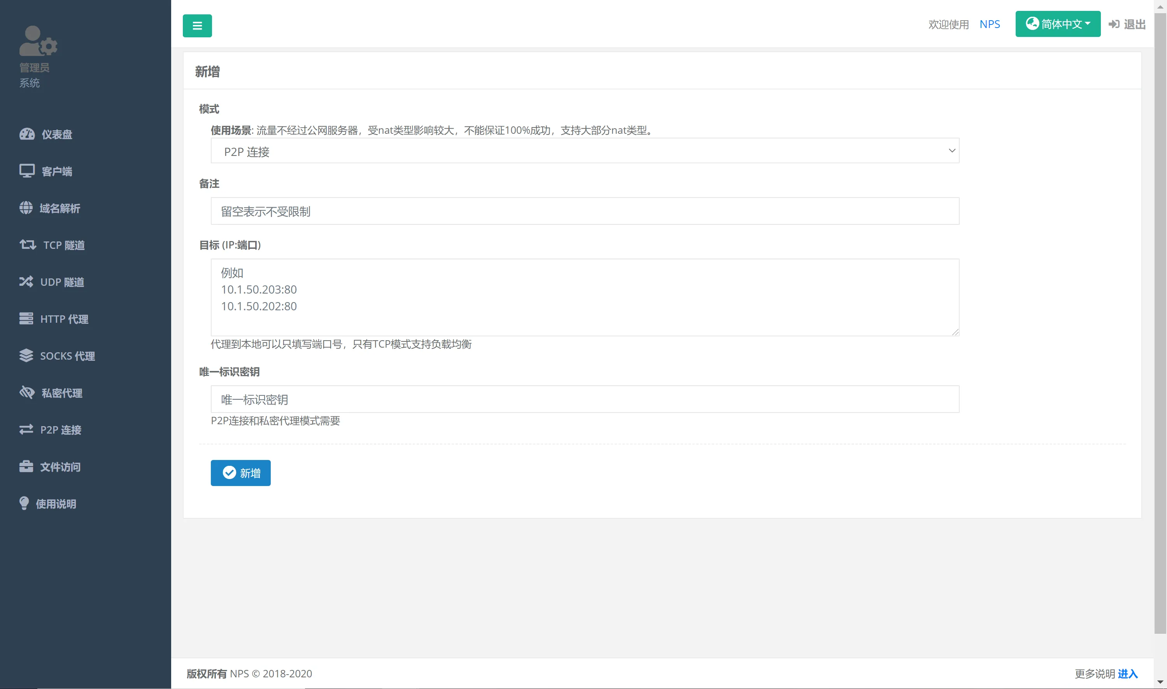Click the 版权所有 NPS © 2018-2020 footer text

pyautogui.click(x=249, y=674)
